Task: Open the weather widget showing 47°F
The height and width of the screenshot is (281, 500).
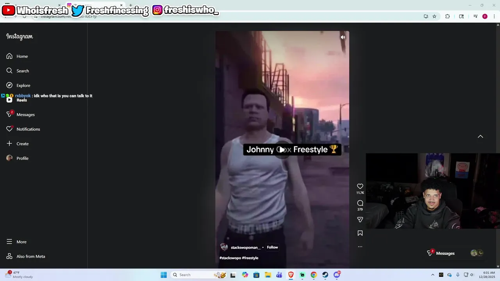Action: [19, 275]
